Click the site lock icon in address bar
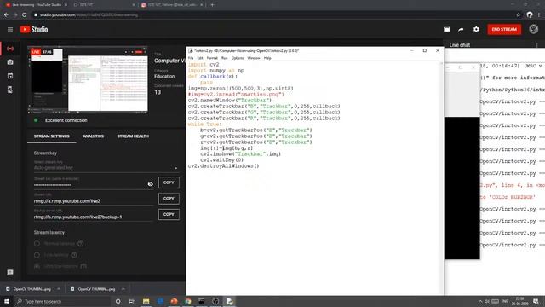 point(36,15)
